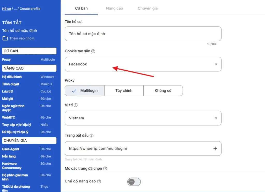Open the Vietnam location dropdown
This screenshot has height=192, width=265.
click(x=143, y=118)
